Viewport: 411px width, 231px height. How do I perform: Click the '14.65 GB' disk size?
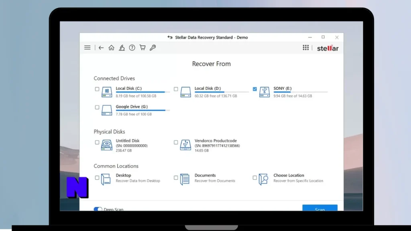click(201, 151)
